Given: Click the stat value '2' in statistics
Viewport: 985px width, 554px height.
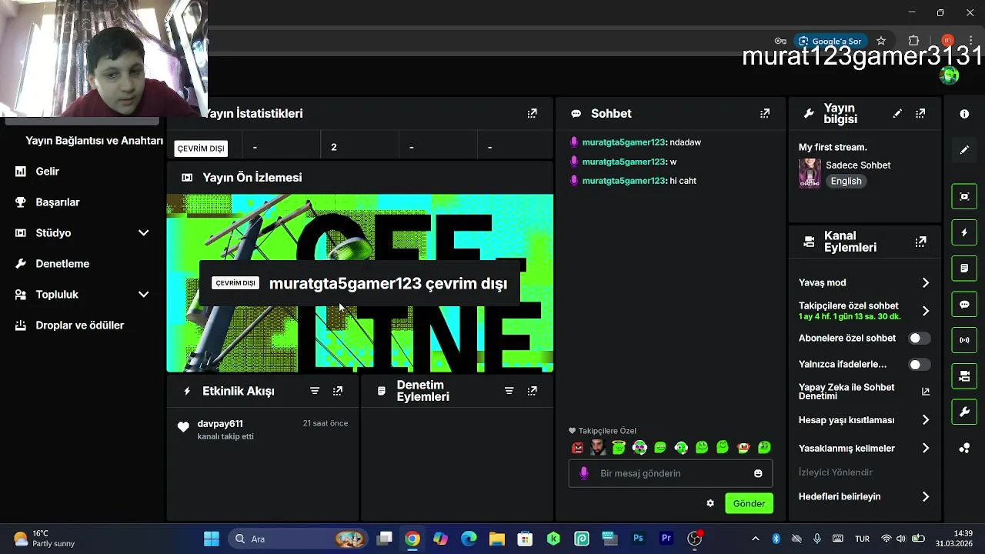Looking at the screenshot, I should click(334, 147).
